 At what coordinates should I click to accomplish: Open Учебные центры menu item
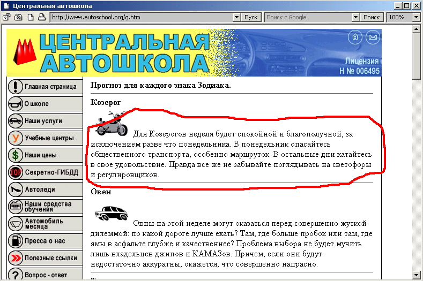point(45,138)
